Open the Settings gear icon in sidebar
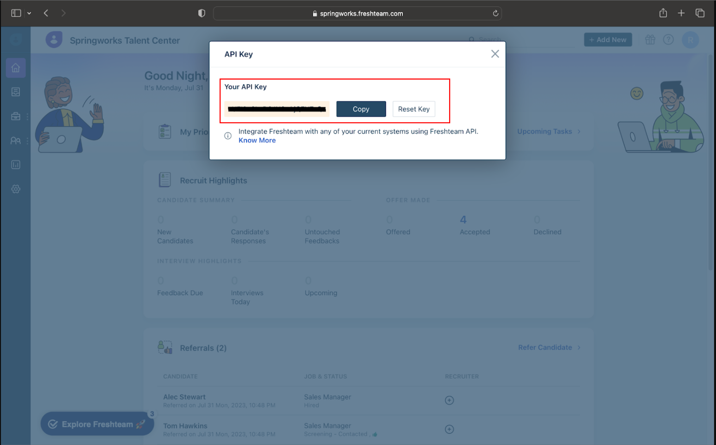Image resolution: width=716 pixels, height=445 pixels. click(x=16, y=189)
